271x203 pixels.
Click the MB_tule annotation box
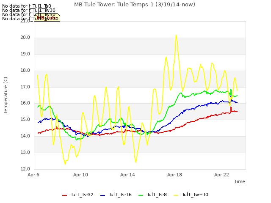pos(47,17)
